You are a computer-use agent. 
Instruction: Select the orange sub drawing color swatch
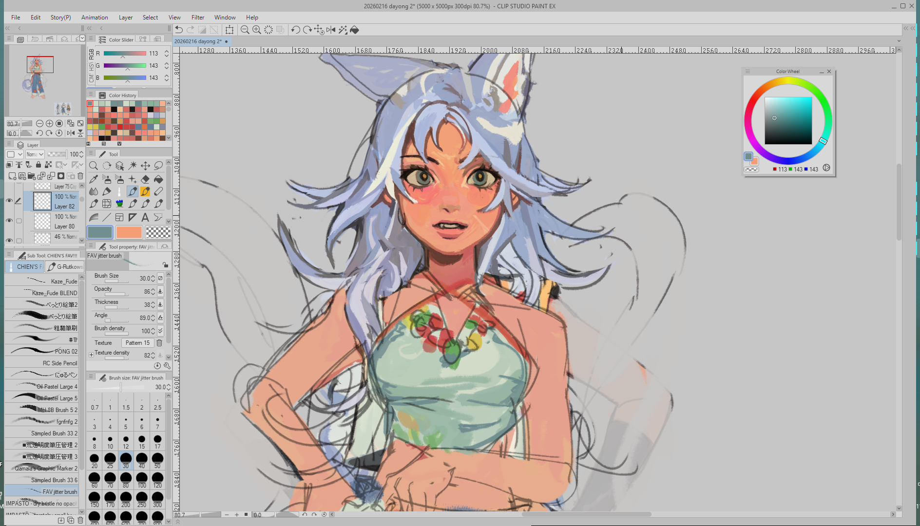tap(129, 232)
